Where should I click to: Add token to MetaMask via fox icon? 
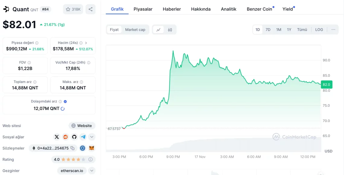point(91,148)
